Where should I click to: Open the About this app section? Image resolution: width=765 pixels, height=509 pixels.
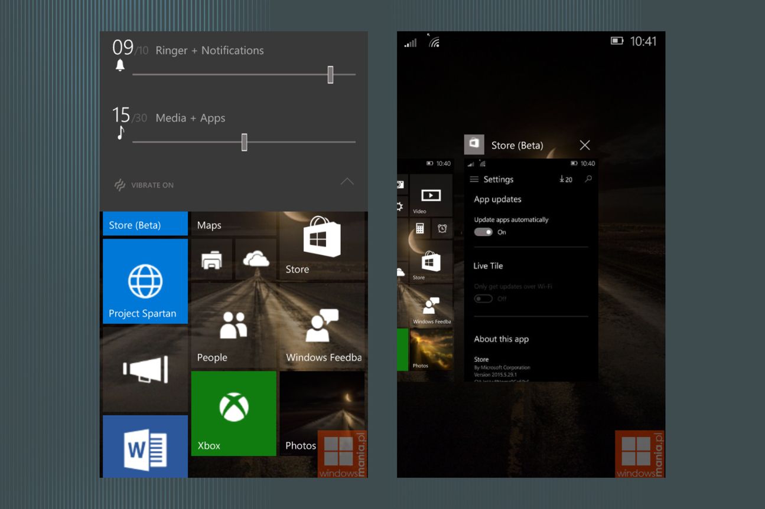(501, 339)
